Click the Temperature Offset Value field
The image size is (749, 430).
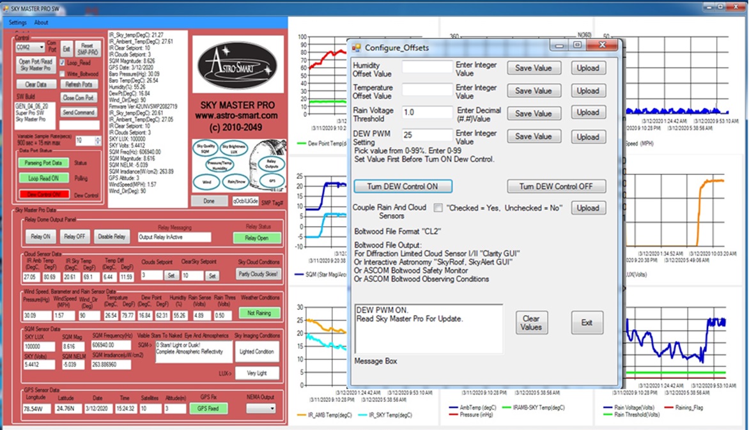click(427, 89)
